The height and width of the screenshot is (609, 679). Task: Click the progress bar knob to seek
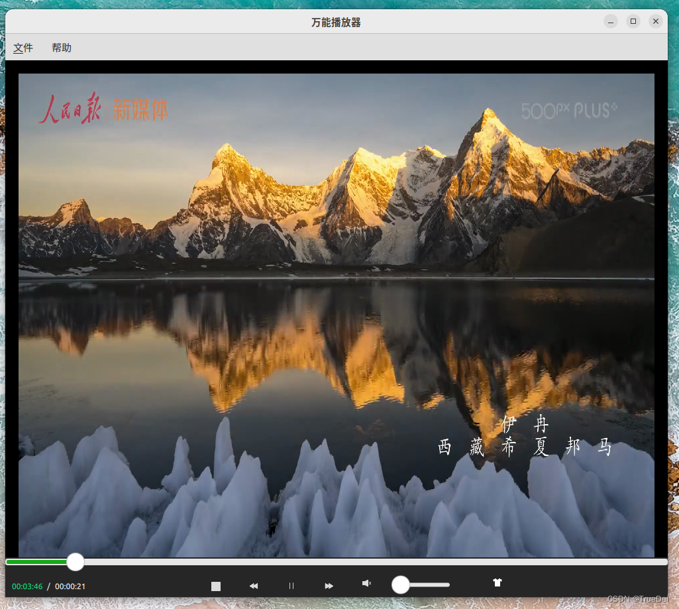[x=75, y=562]
